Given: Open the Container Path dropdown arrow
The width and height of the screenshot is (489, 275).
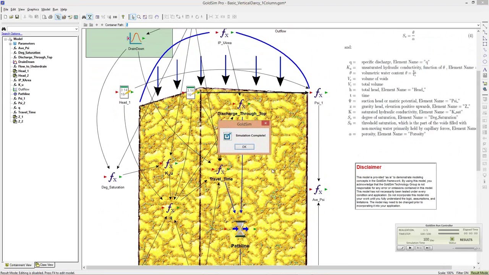Looking at the screenshot, I should (478, 25).
